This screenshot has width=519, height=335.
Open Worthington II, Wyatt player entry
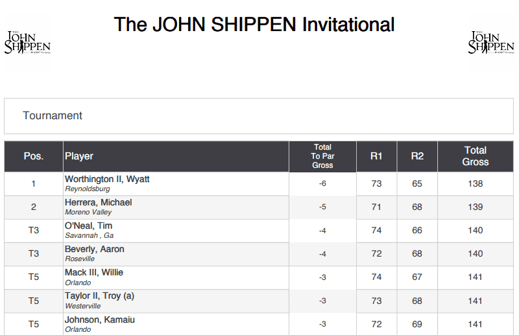click(107, 179)
